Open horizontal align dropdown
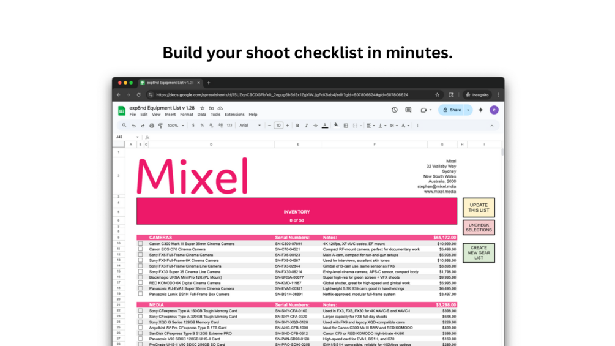This screenshot has width=615, height=346. point(371,126)
